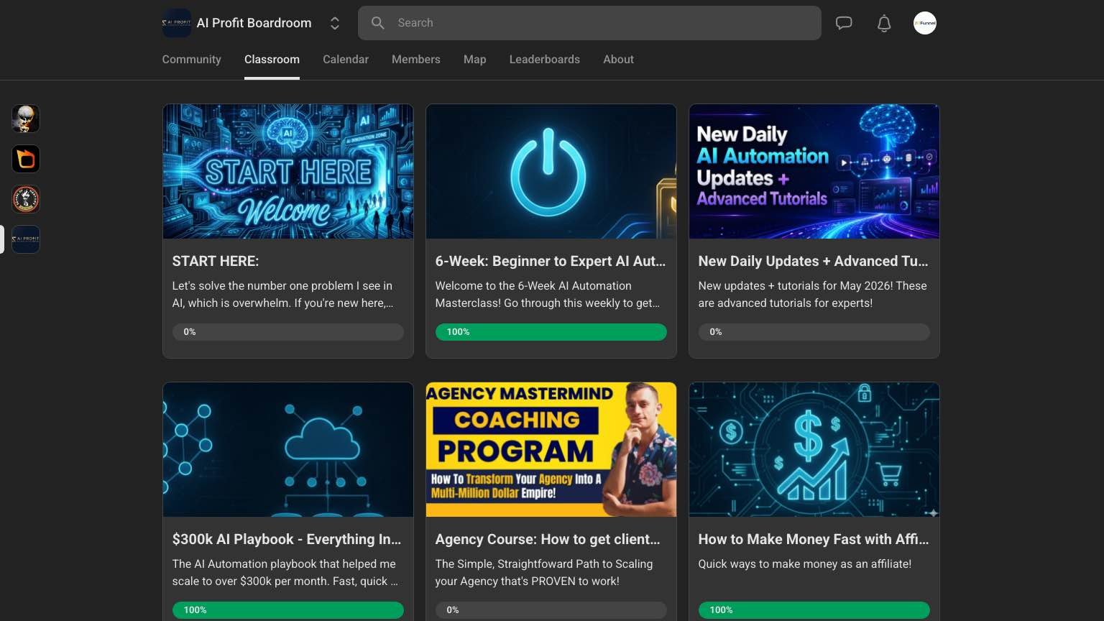The height and width of the screenshot is (621, 1104).
Task: Click the START HERE: course title
Action: point(216,262)
